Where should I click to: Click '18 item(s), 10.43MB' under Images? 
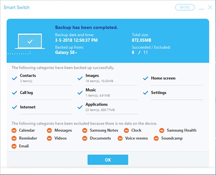99,81
